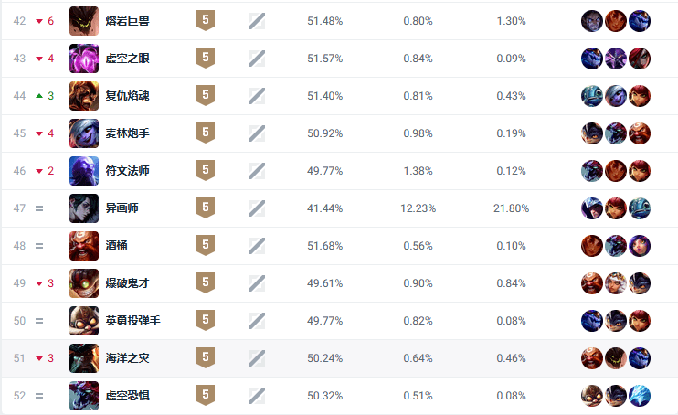Select the 异画师 champion portrait

pyautogui.click(x=84, y=208)
